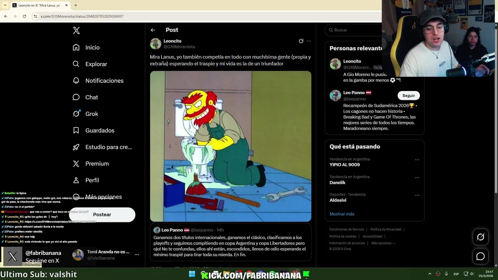Open Más opciones in sidebar

tap(97, 197)
